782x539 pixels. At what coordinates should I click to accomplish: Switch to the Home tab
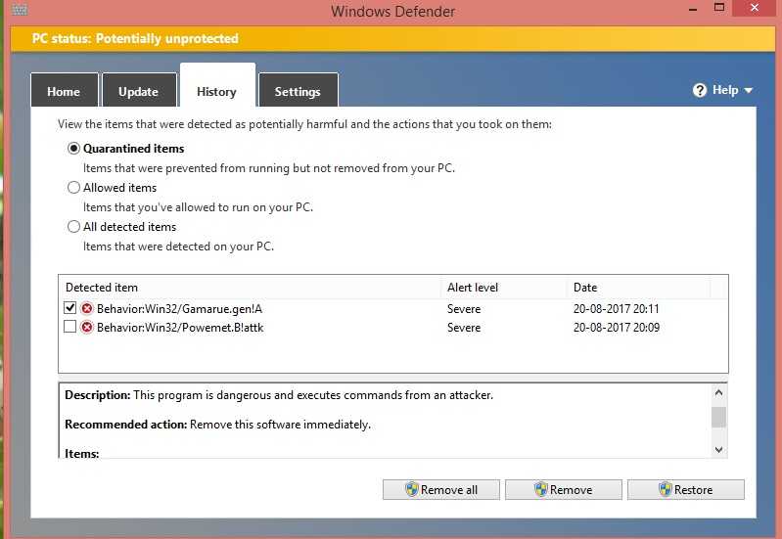64,92
